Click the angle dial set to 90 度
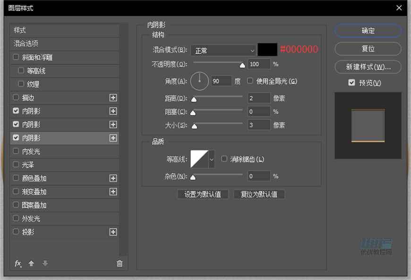 (x=199, y=81)
